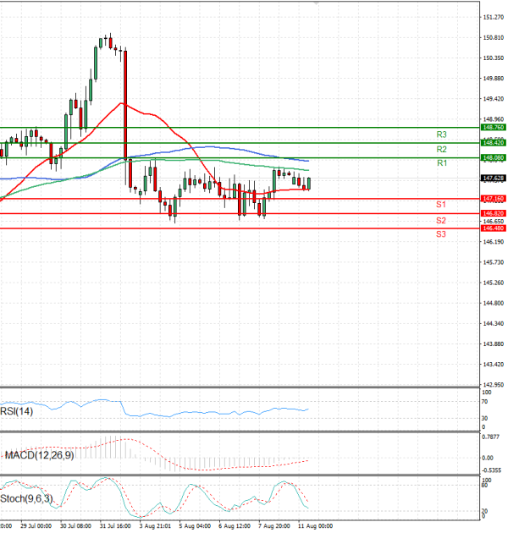
Task: Select the 148.080 green price tag
Action: click(493, 157)
